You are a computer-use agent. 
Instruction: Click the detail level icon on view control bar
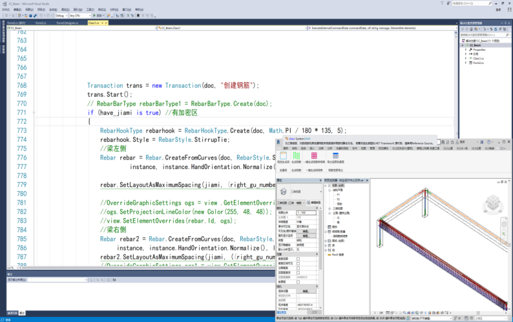click(388, 313)
